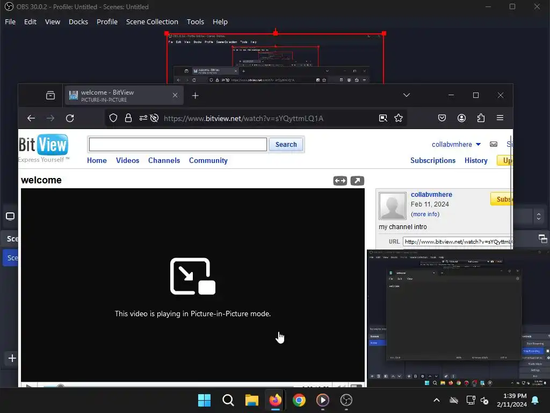The width and height of the screenshot is (550, 413).
Task: Open the BitView Channels page
Action: (x=164, y=160)
